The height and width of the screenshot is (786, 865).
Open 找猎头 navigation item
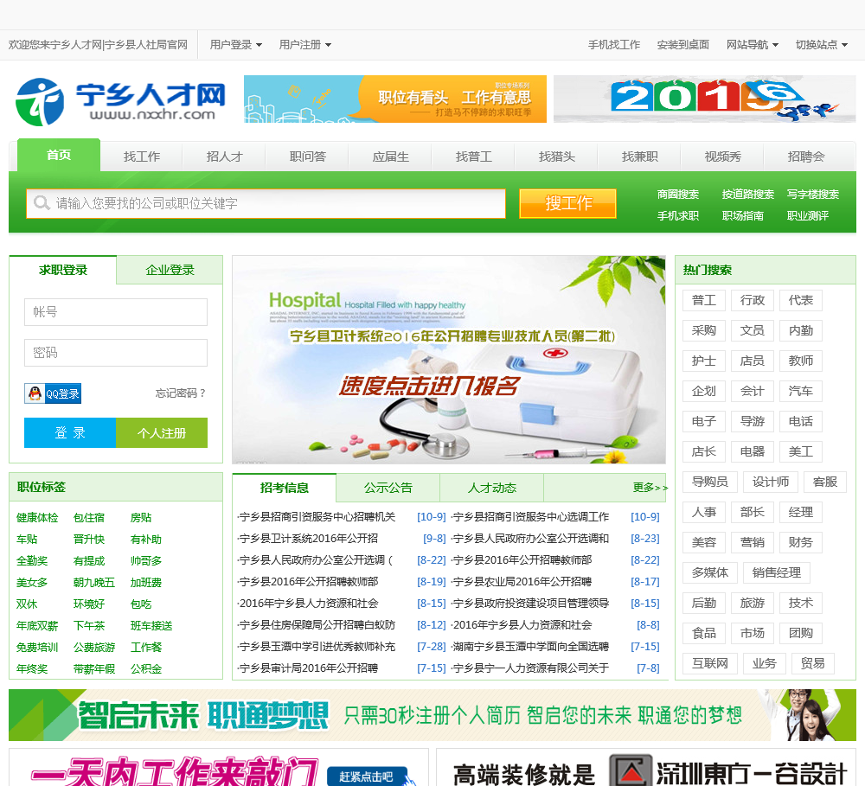click(x=556, y=157)
